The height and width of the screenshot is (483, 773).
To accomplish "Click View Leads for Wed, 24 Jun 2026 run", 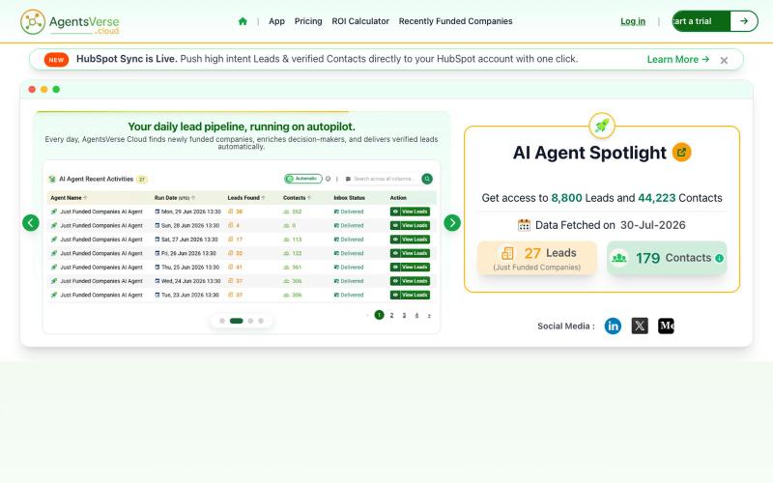I will coord(410,281).
